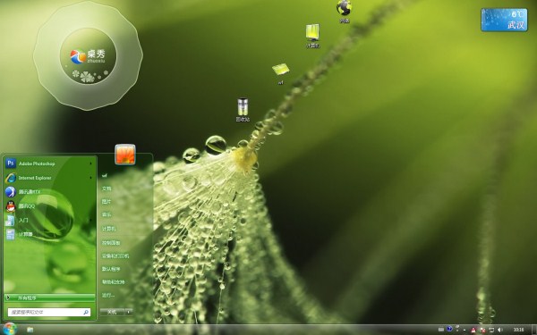Image resolution: width=537 pixels, height=335 pixels.
Task: Expand 所有程序 All Programs
Action: click(49, 297)
